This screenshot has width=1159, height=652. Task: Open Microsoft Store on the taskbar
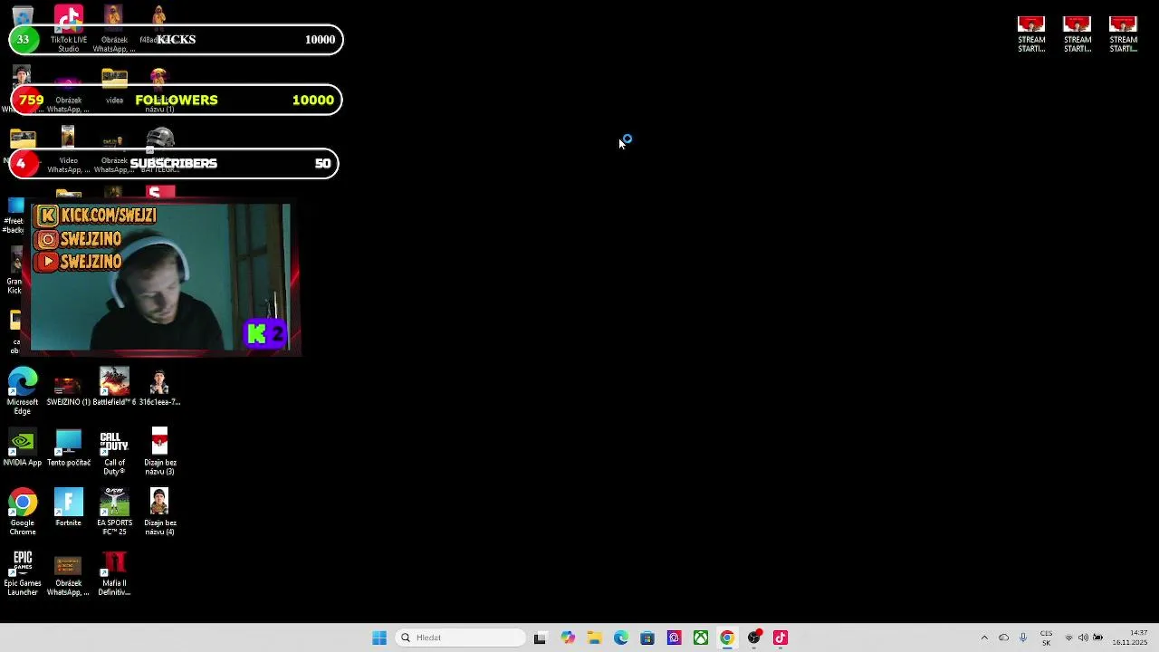647,638
